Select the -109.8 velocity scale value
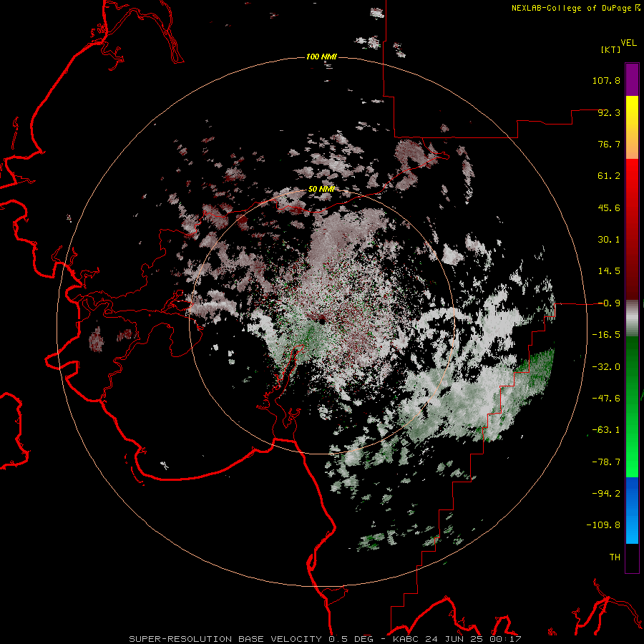 (x=603, y=525)
